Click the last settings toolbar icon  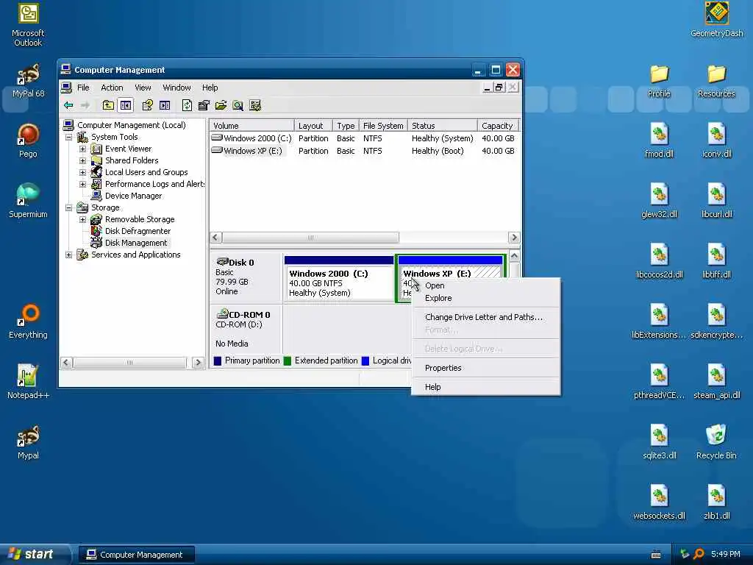click(x=255, y=105)
